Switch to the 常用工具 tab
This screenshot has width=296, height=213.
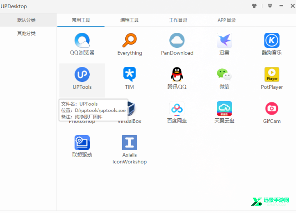click(x=81, y=20)
